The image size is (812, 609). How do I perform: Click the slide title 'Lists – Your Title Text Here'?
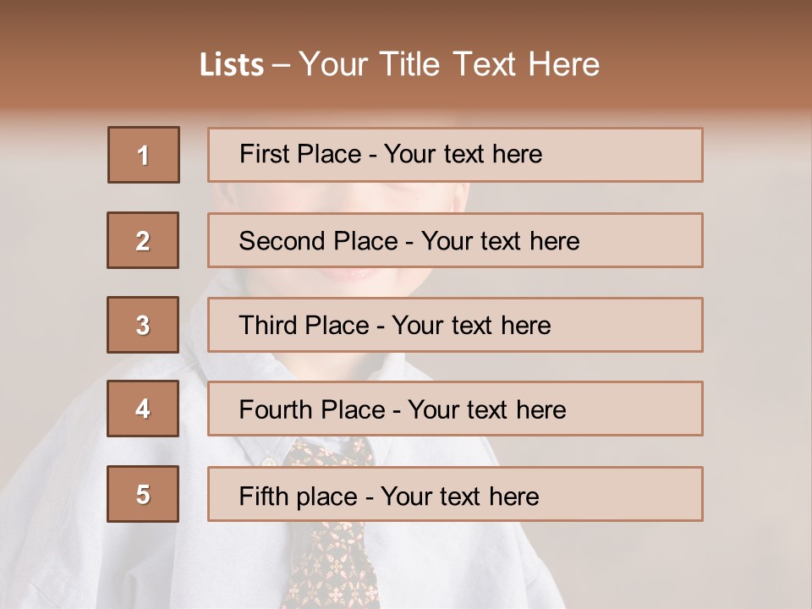[399, 64]
